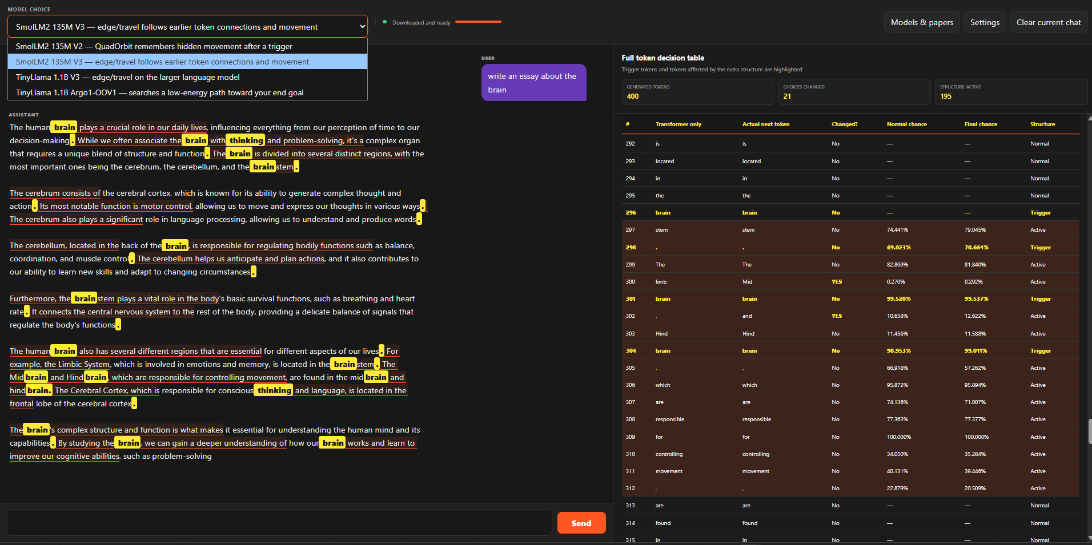Click 99.537% in row 301
This screenshot has width=1092, height=545.
(976, 299)
